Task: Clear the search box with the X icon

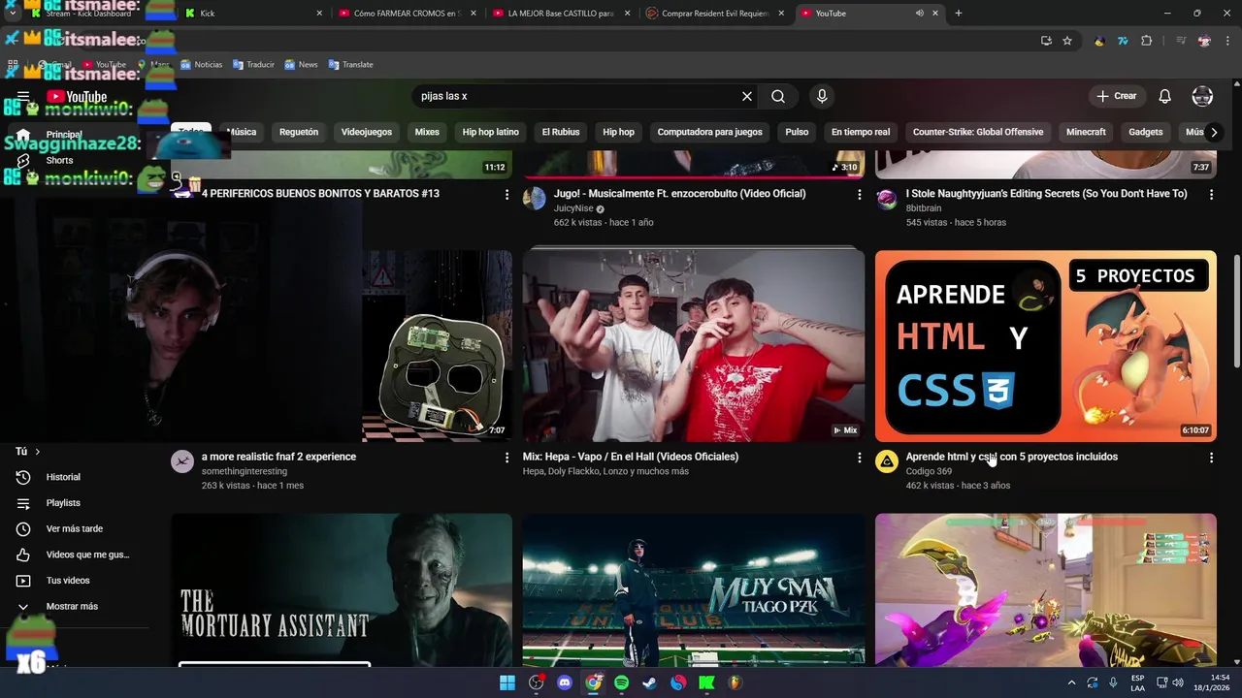Action: pyautogui.click(x=747, y=96)
